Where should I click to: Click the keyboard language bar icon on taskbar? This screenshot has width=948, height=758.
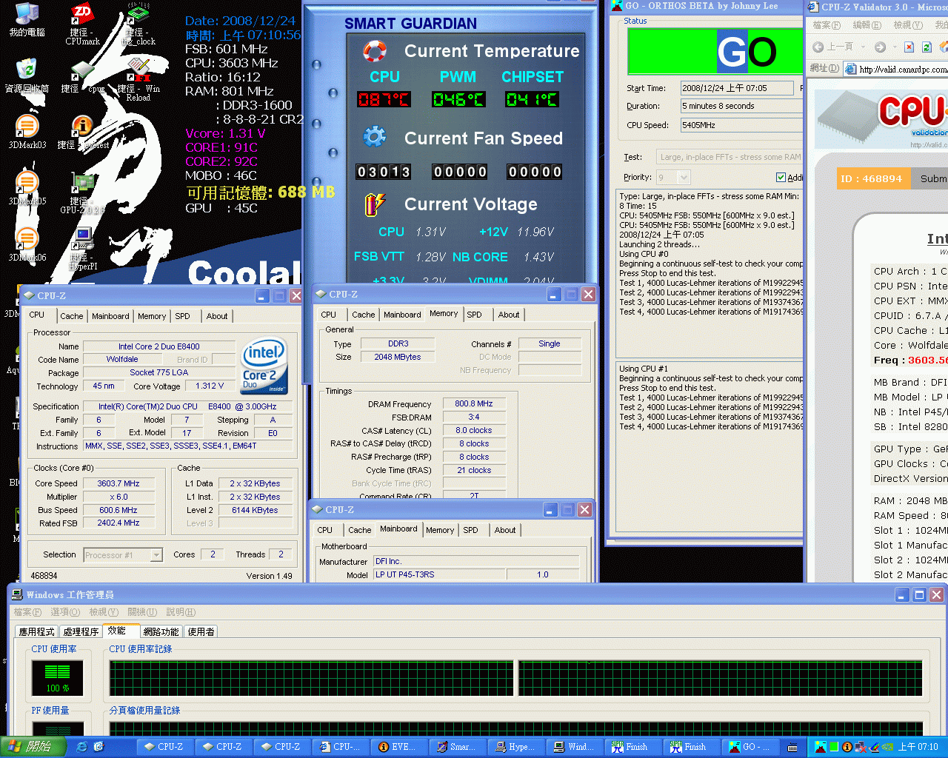(792, 747)
